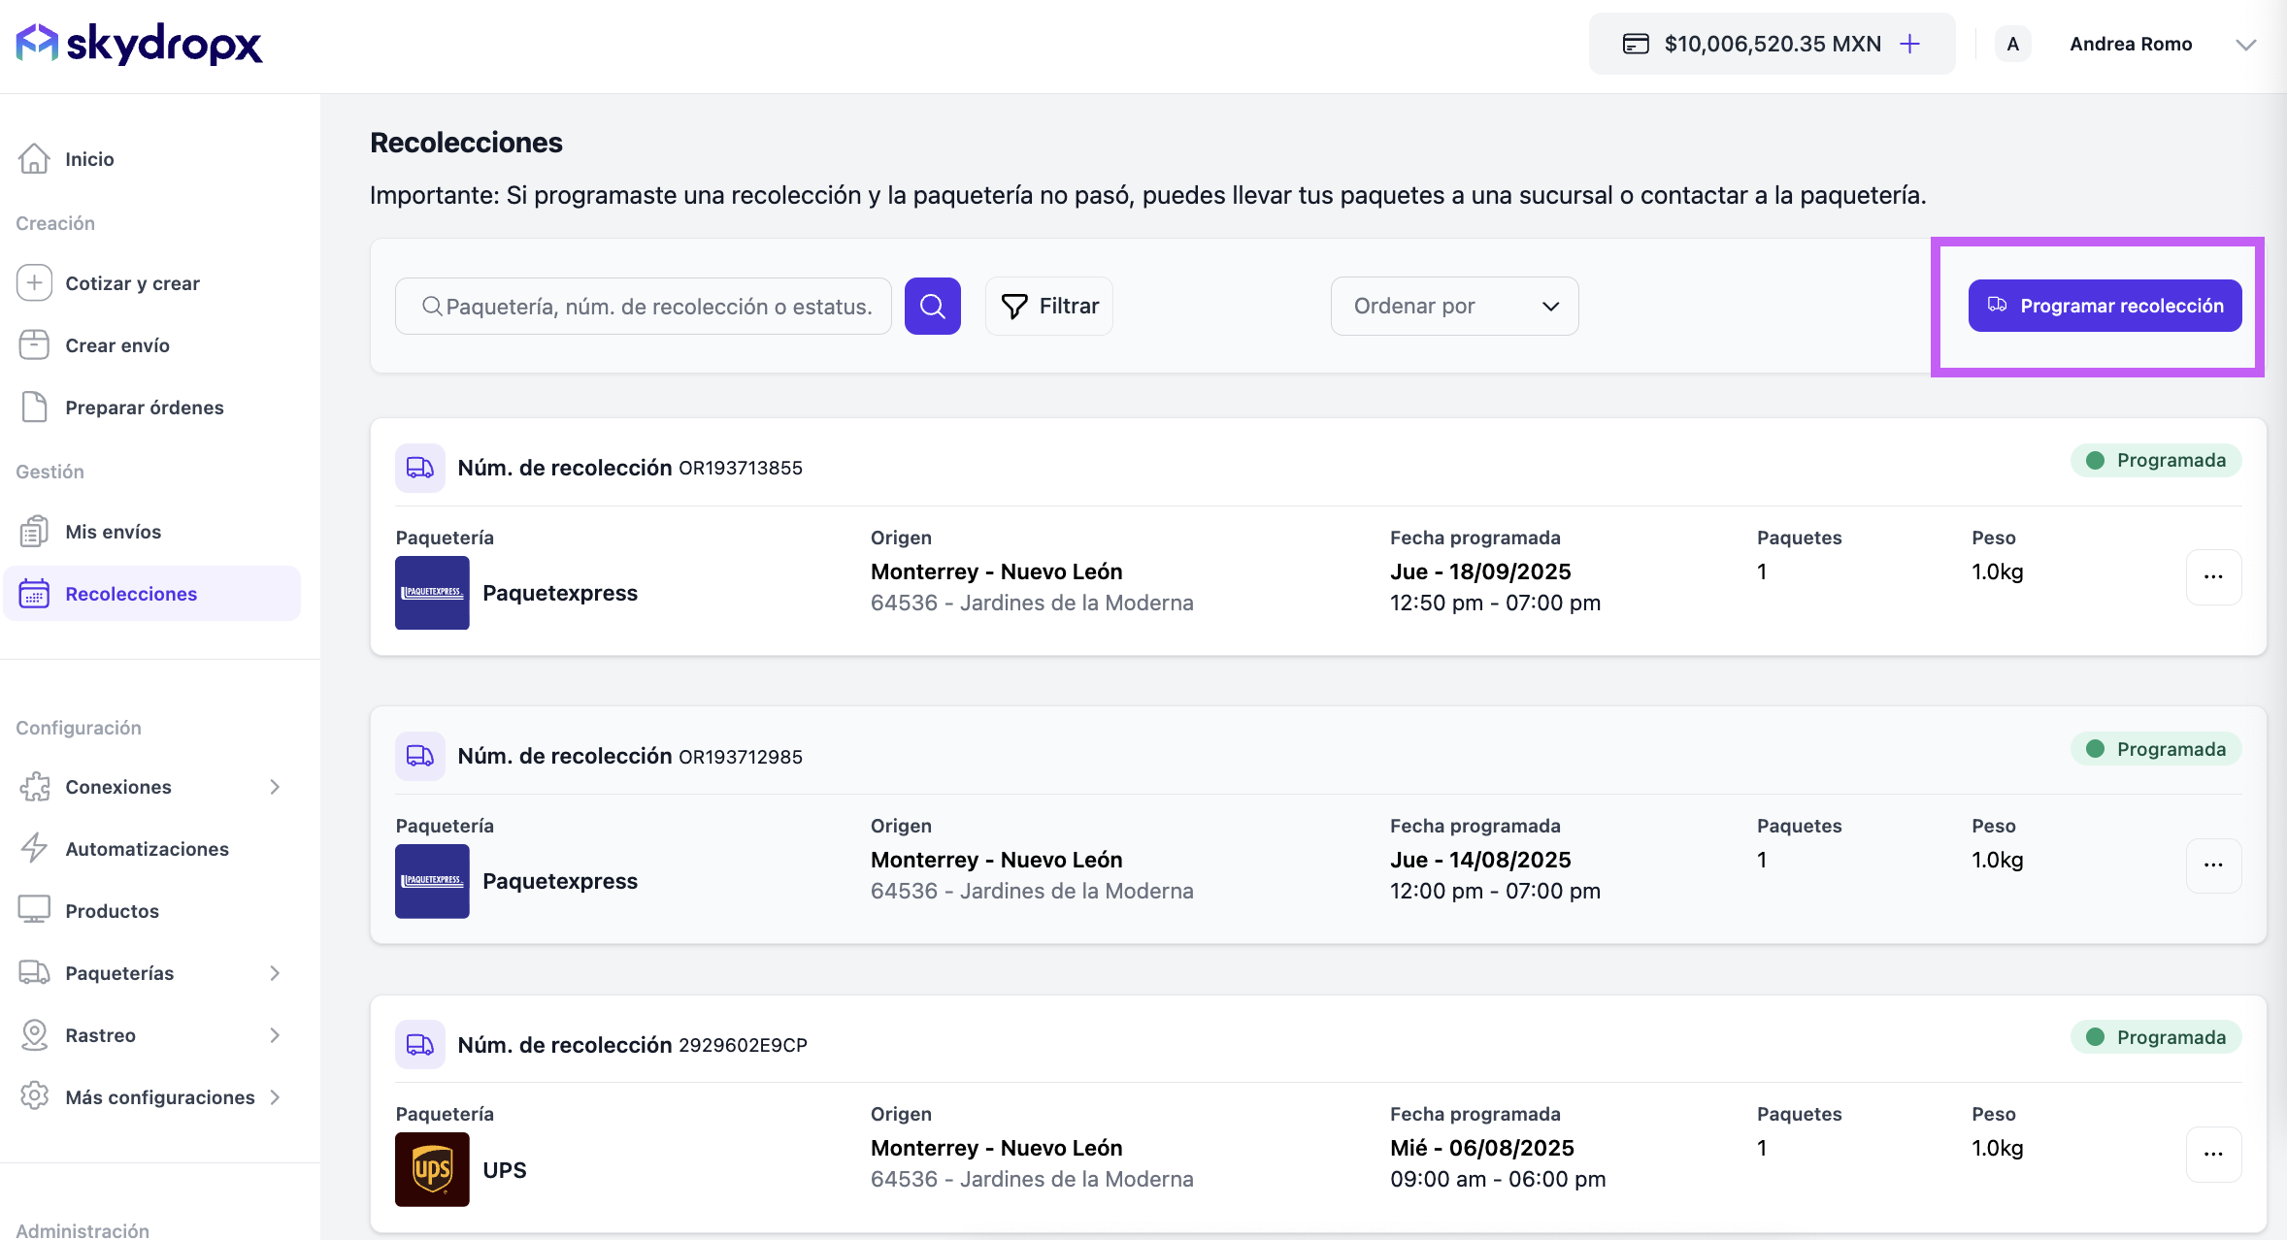Go to Mis envíos in the sidebar
The height and width of the screenshot is (1240, 2287).
[x=113, y=532]
